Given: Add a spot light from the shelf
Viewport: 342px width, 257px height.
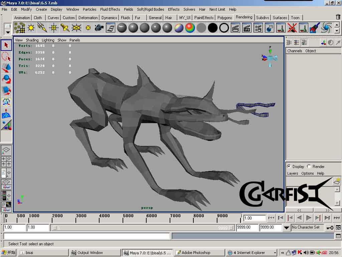Looking at the screenshot, I should [x=65, y=28].
